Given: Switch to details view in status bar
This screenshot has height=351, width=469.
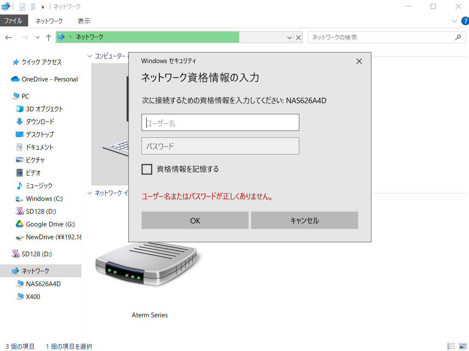Looking at the screenshot, I should pyautogui.click(x=451, y=346).
